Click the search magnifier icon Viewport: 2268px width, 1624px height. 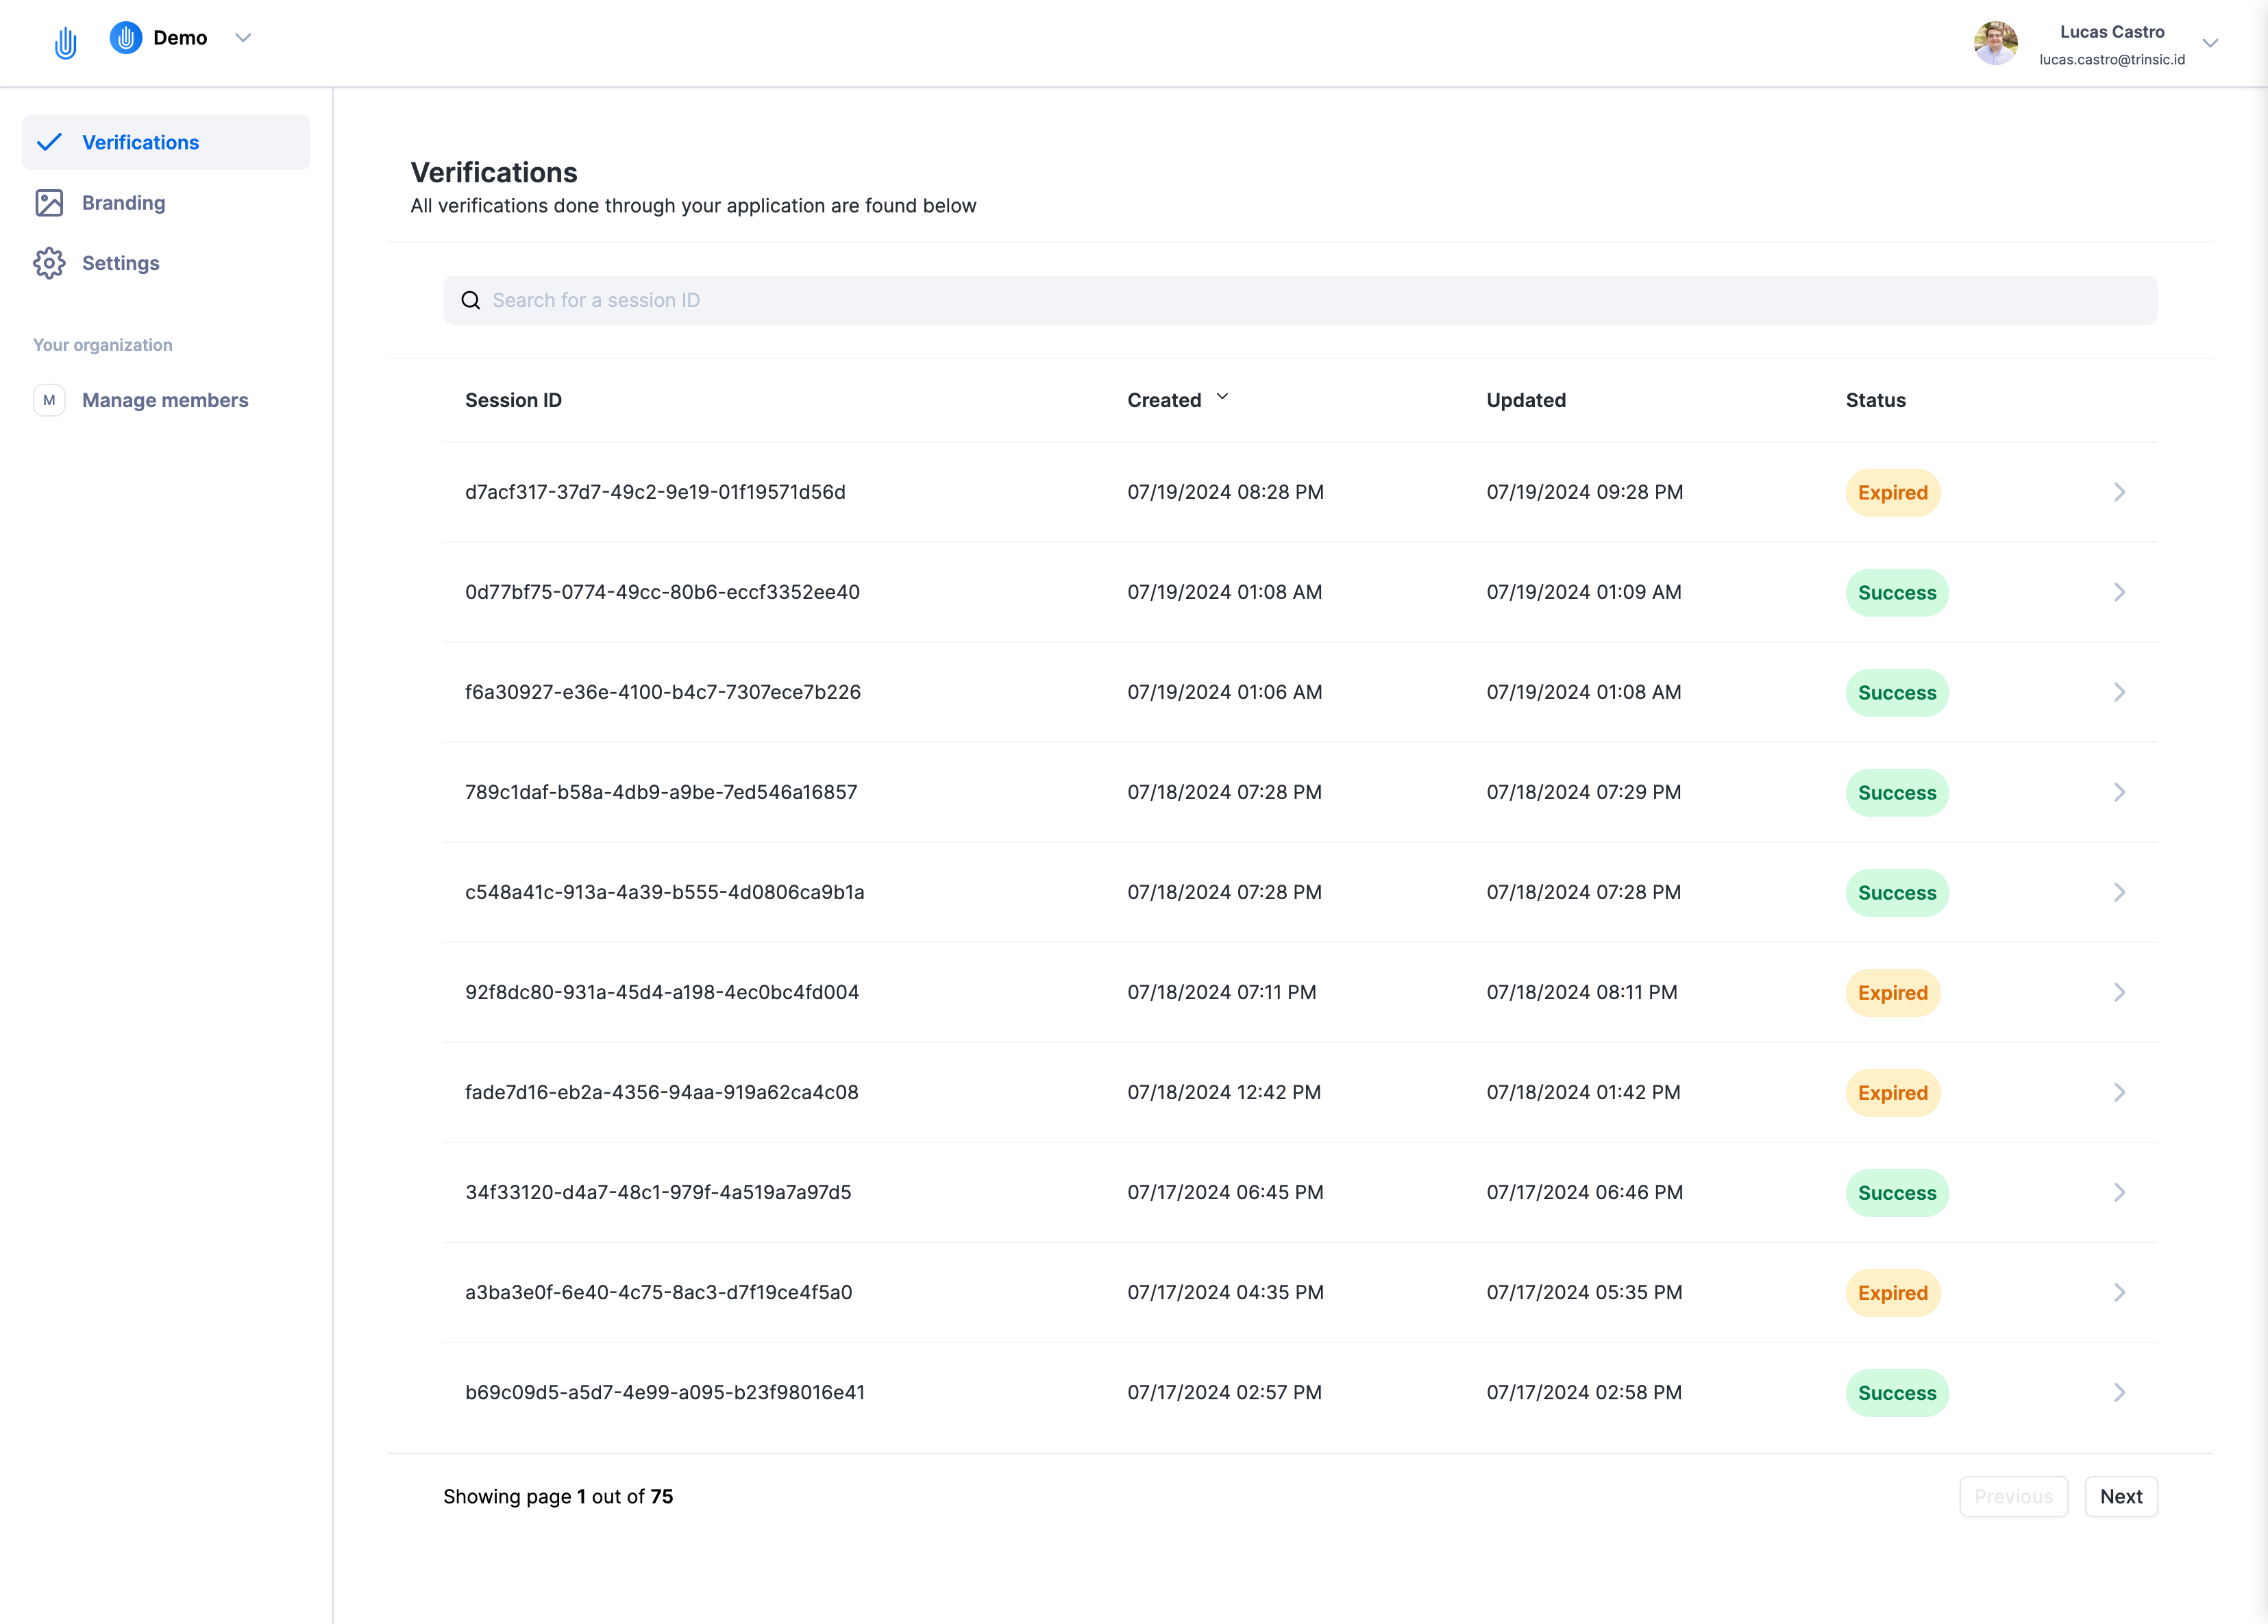tap(470, 300)
